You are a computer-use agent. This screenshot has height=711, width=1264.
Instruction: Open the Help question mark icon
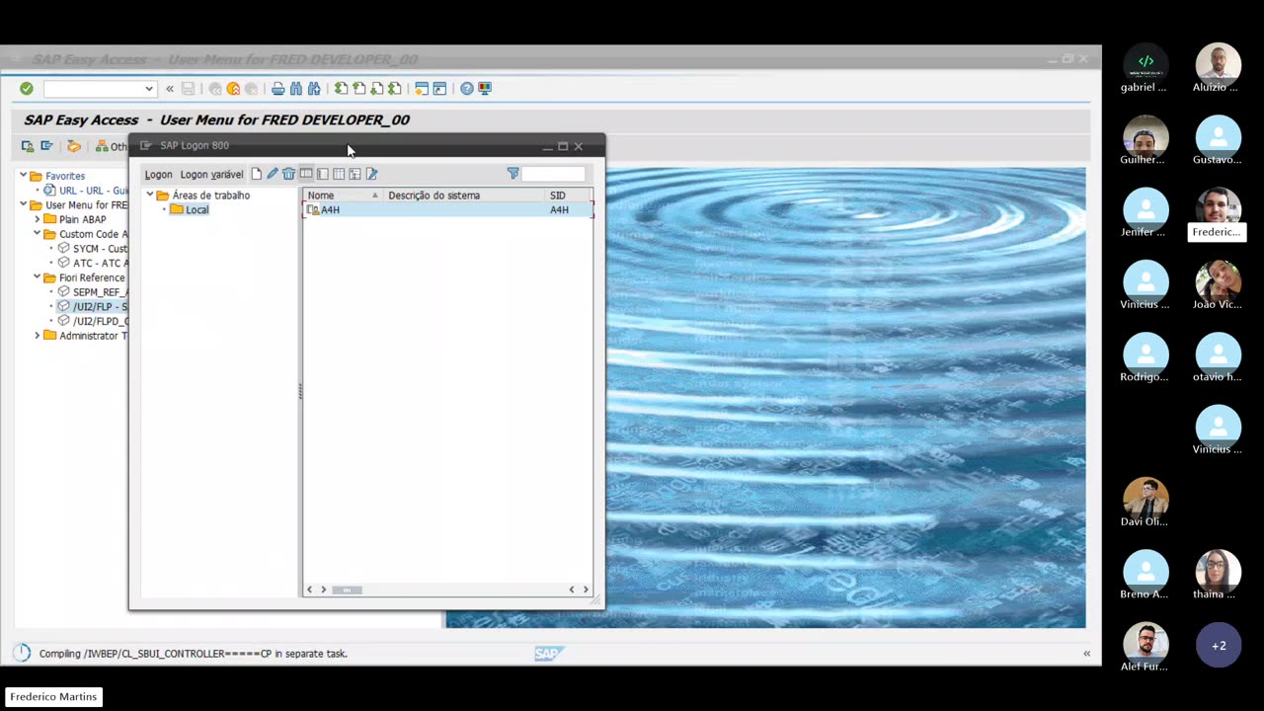click(467, 89)
